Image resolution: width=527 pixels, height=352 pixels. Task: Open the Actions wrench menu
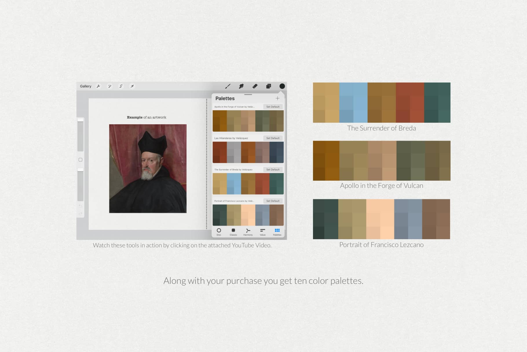(98, 86)
